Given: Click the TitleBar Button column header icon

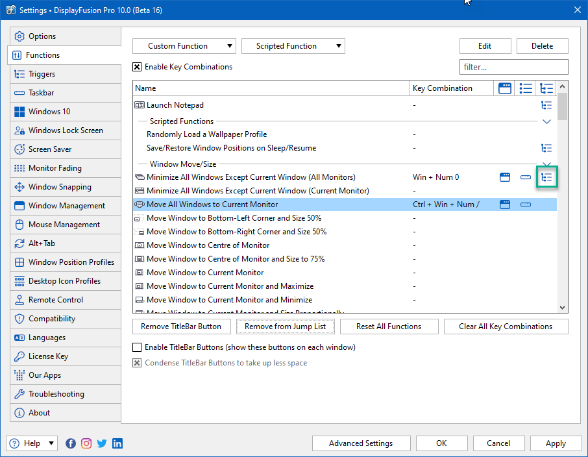Looking at the screenshot, I should pos(505,88).
